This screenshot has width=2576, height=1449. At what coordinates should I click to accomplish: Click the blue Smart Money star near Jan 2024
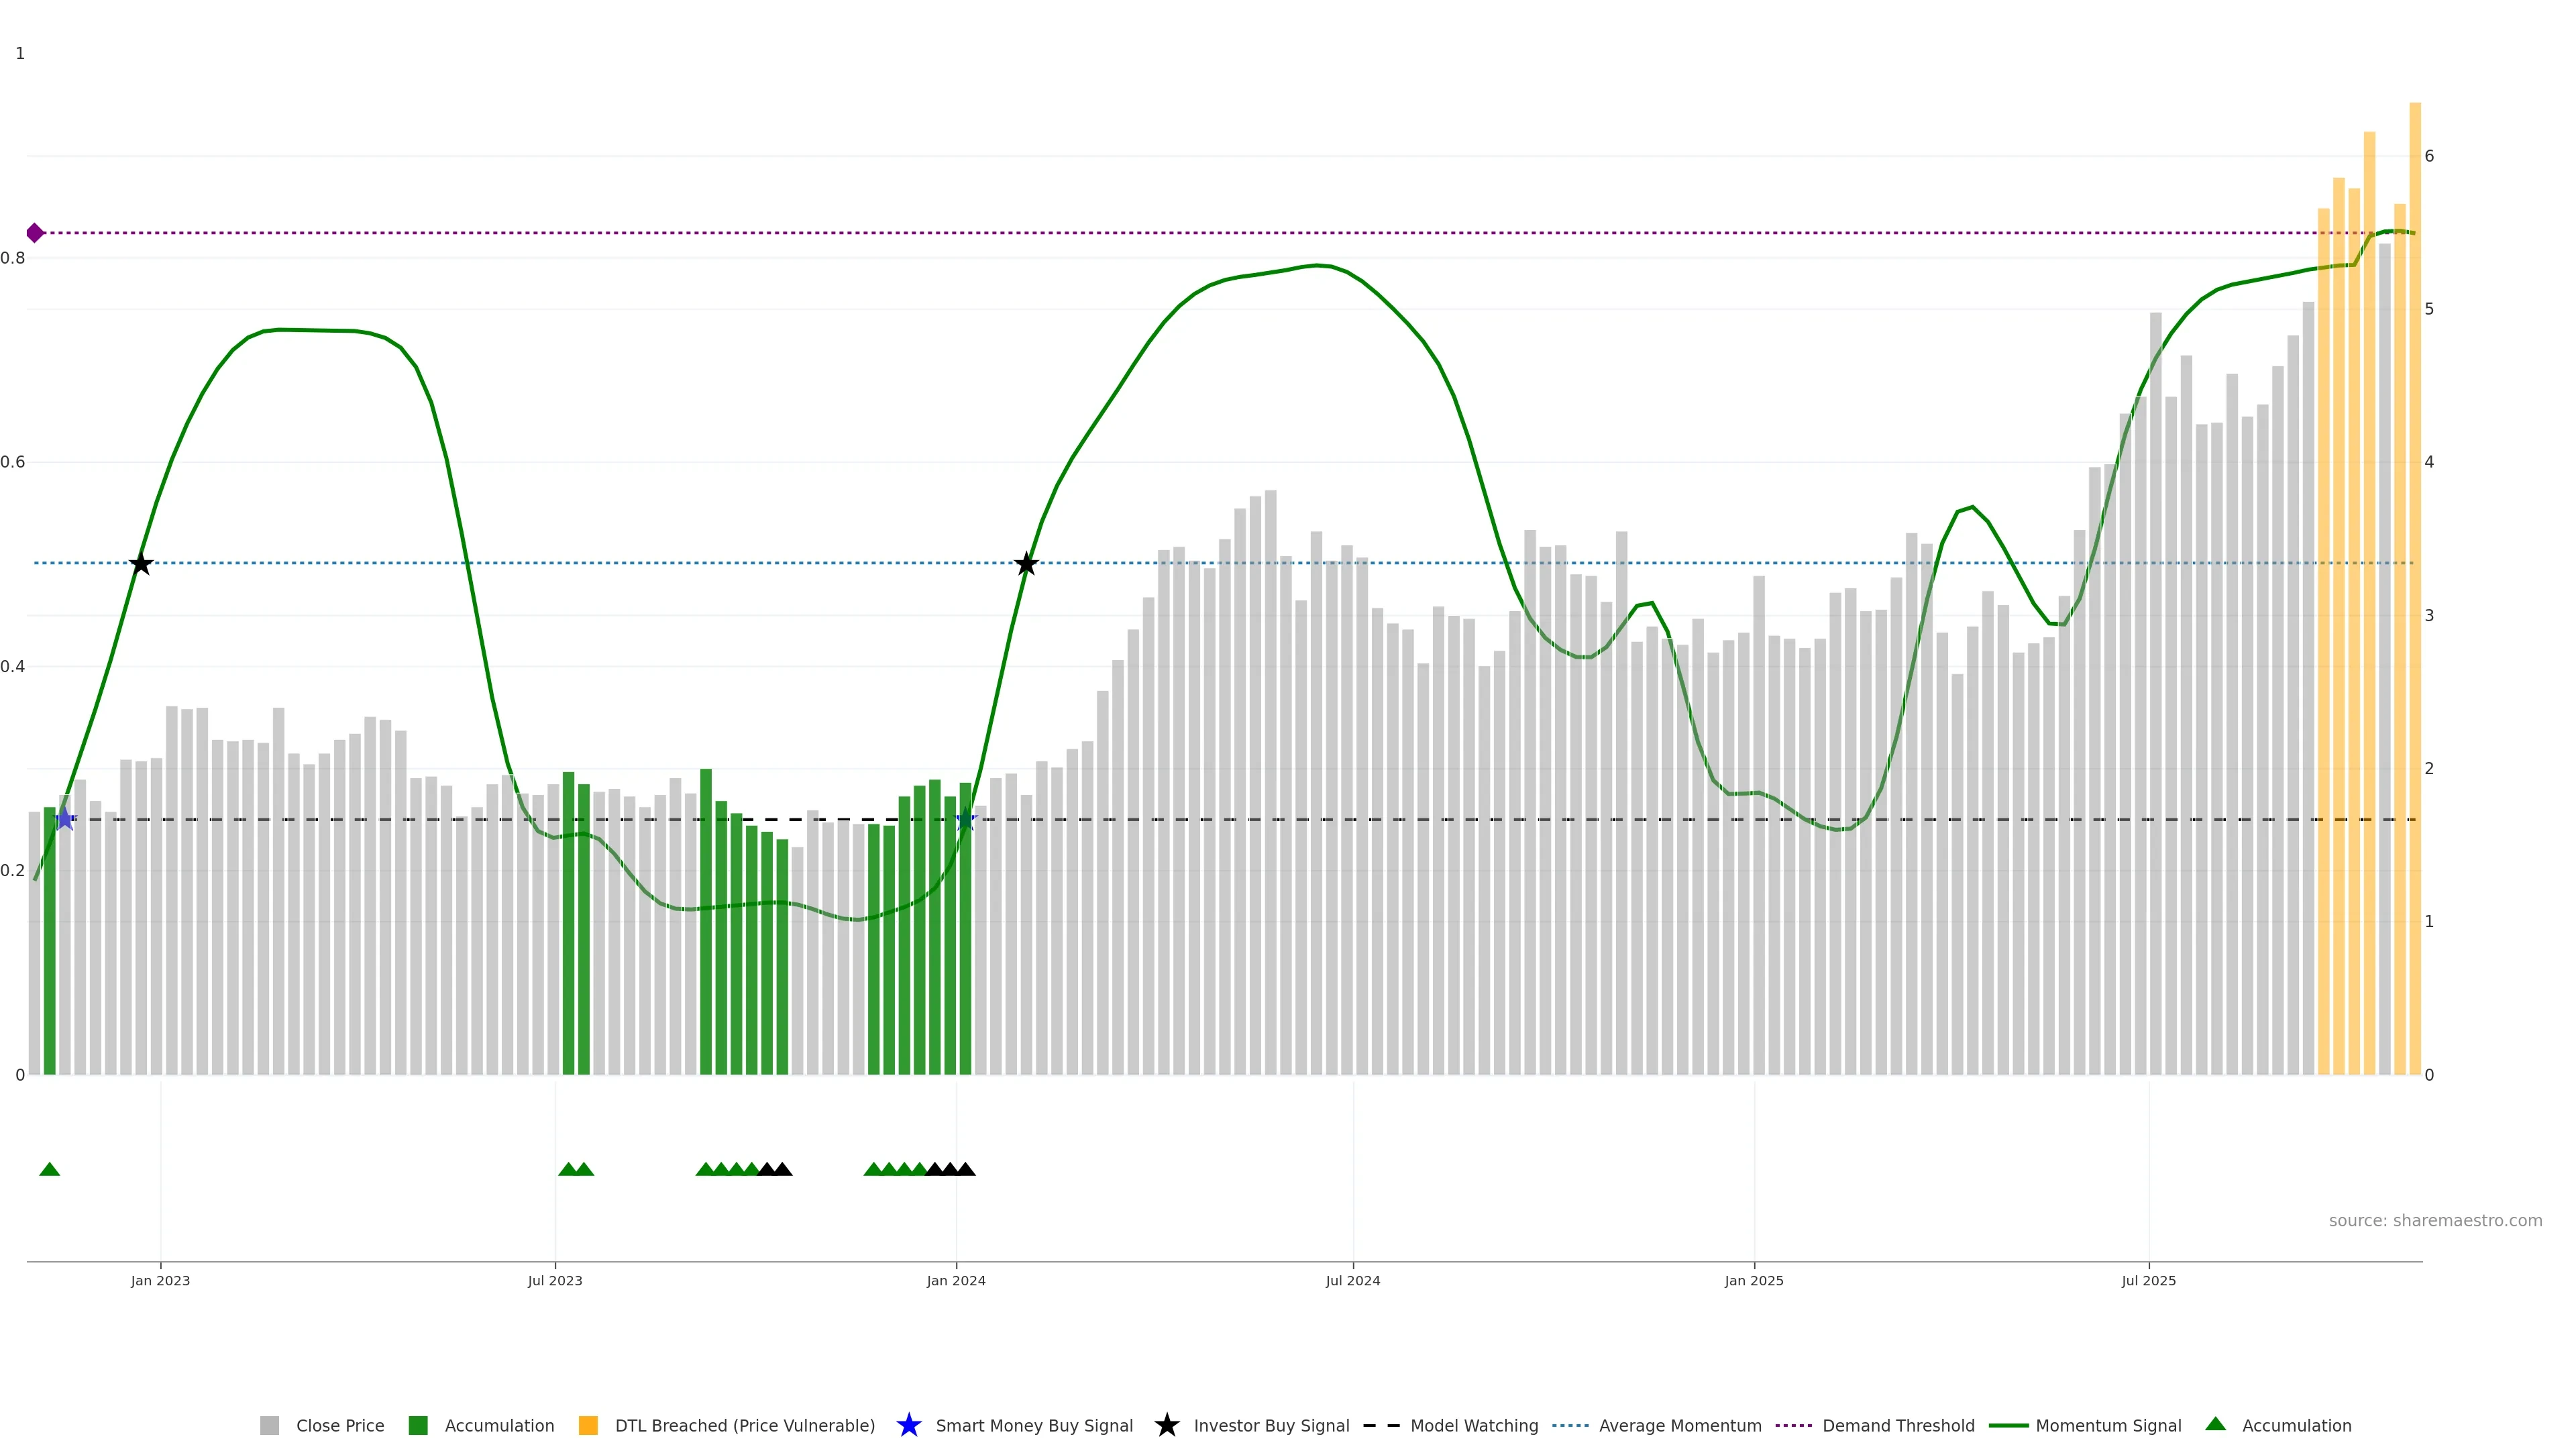pyautogui.click(x=965, y=820)
